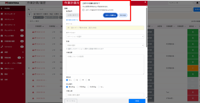Check the prevent additional dialogs checkbox

tap(83, 10)
